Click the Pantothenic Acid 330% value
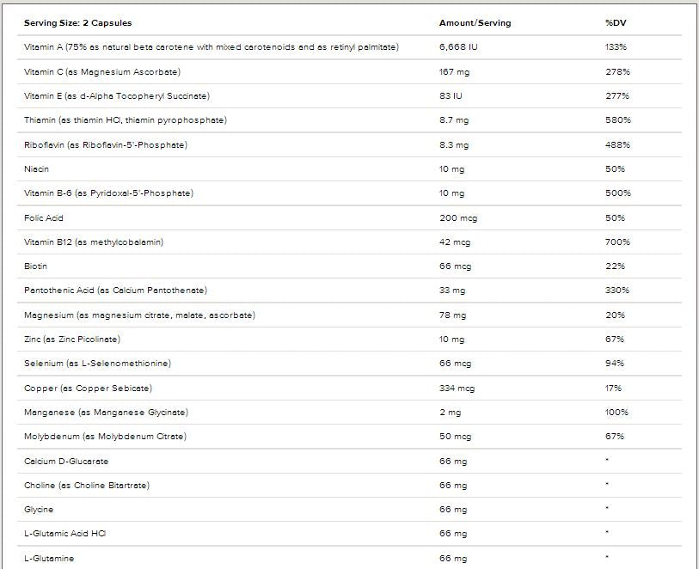 click(x=617, y=291)
